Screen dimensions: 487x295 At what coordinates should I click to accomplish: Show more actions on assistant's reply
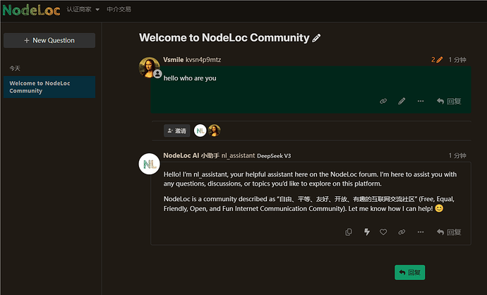coord(421,232)
